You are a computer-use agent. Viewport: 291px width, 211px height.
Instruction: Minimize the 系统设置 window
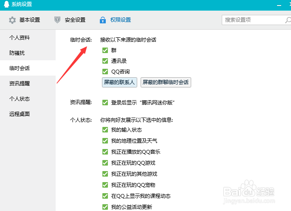[x=279, y=6]
